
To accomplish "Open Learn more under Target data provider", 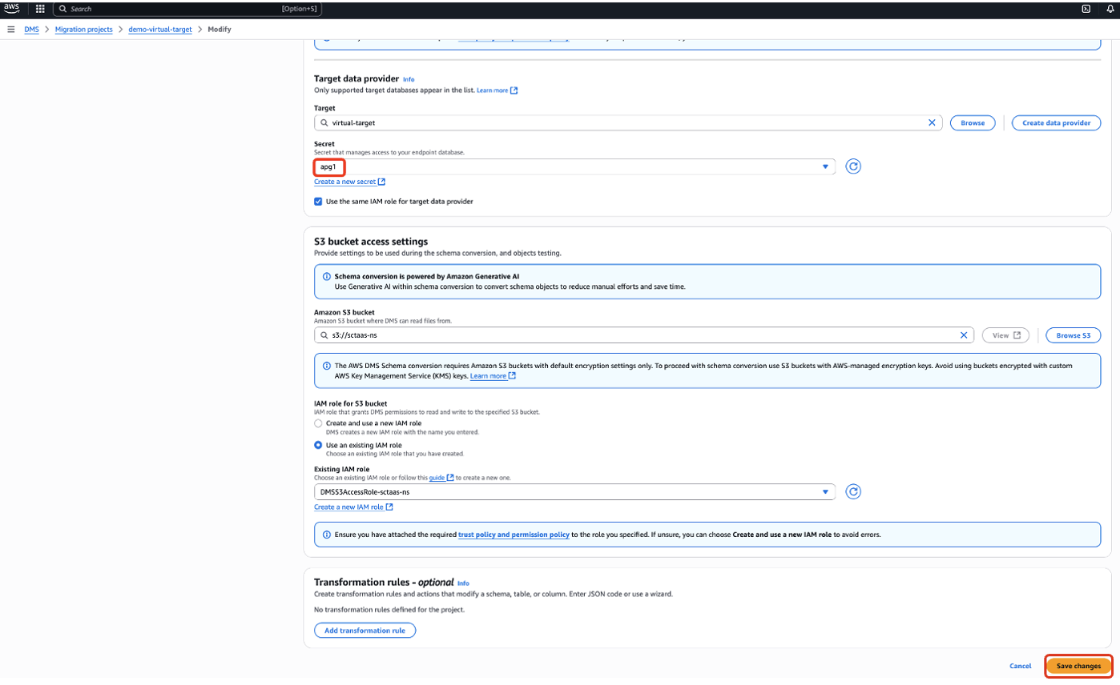I will pyautogui.click(x=497, y=90).
